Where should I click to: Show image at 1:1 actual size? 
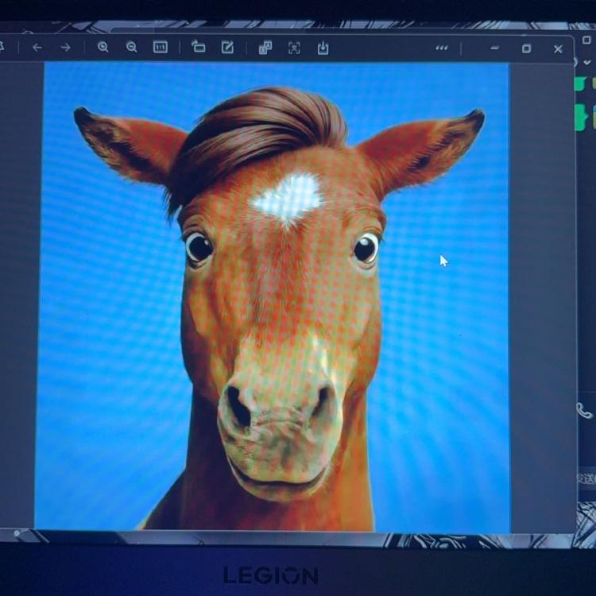click(161, 48)
